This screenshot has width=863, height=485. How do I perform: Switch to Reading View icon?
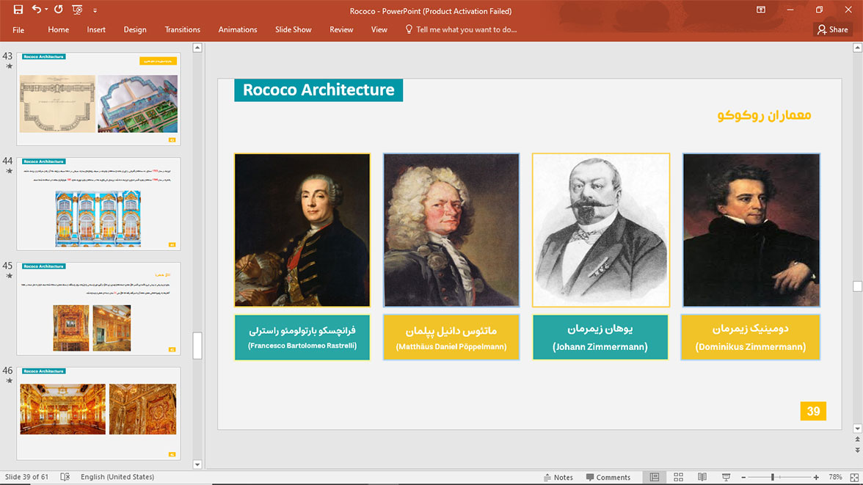(x=702, y=477)
